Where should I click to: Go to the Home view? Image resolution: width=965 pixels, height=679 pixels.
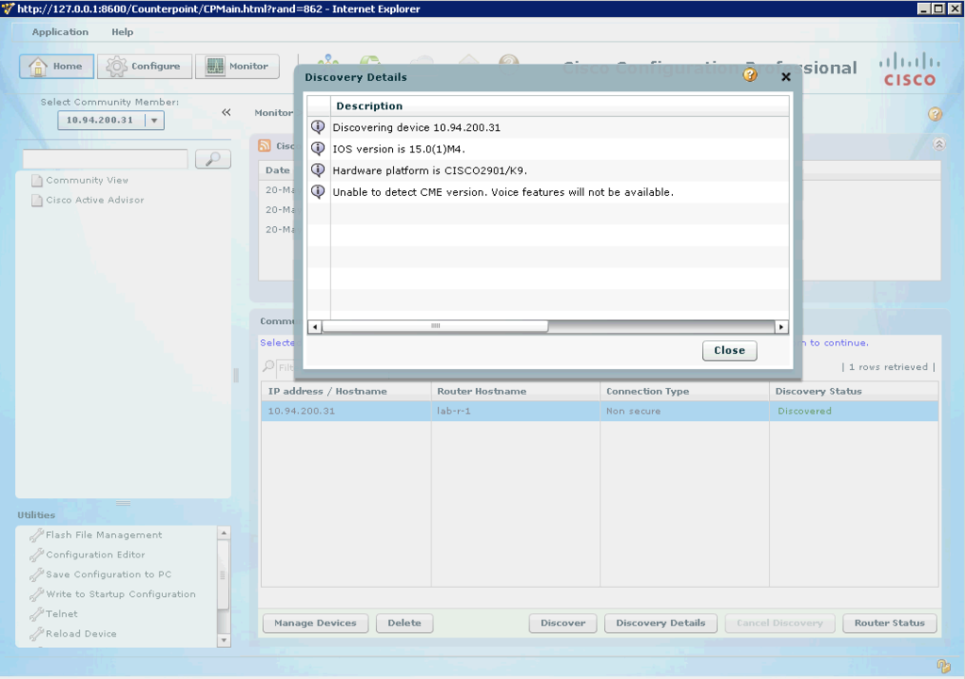coord(57,67)
